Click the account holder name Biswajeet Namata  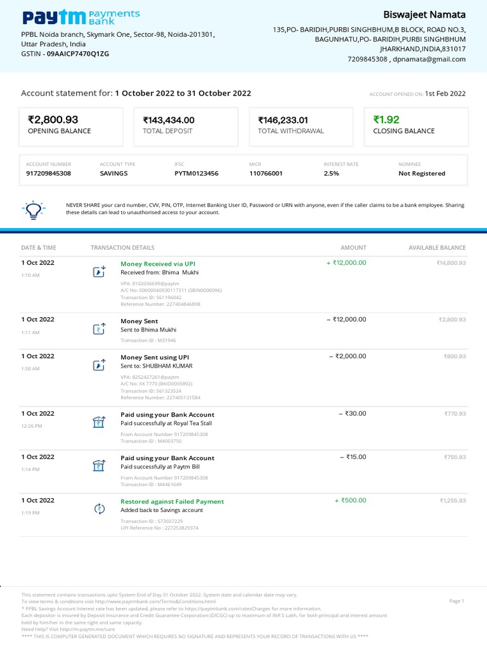click(x=424, y=15)
